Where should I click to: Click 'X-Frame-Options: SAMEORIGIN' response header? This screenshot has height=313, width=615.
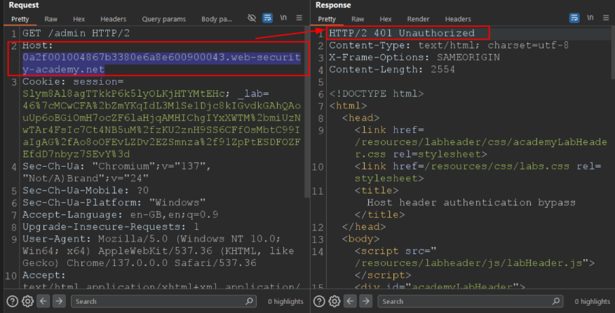tap(414, 58)
